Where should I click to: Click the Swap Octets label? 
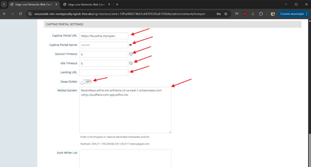69,82
